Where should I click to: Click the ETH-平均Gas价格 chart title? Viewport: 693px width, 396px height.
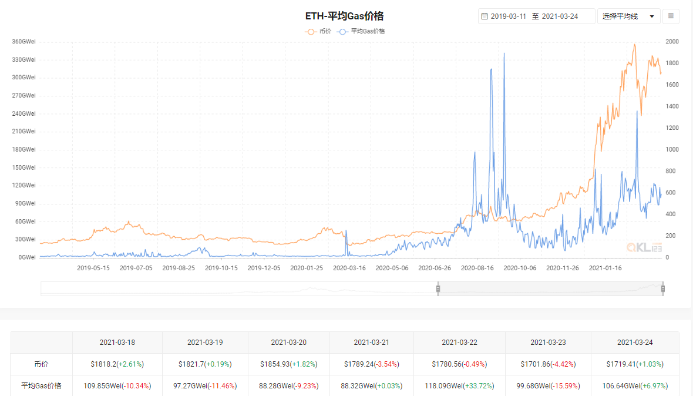pyautogui.click(x=344, y=16)
